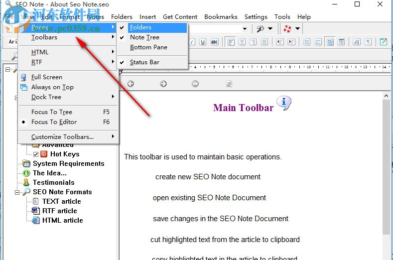Open the font combo box dropdown arrow
Image resolution: width=393 pixels, height=260 pixels.
point(245,28)
